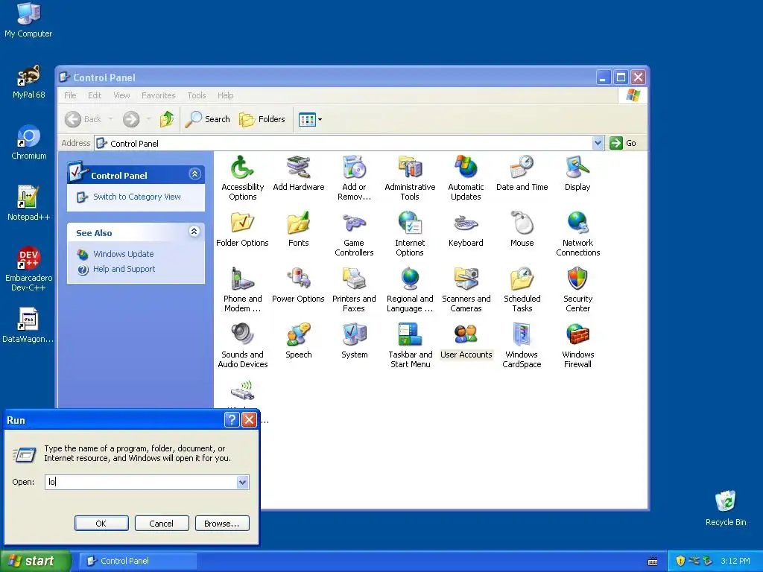Open Windows Update link
763x572 pixels.
pyautogui.click(x=123, y=254)
